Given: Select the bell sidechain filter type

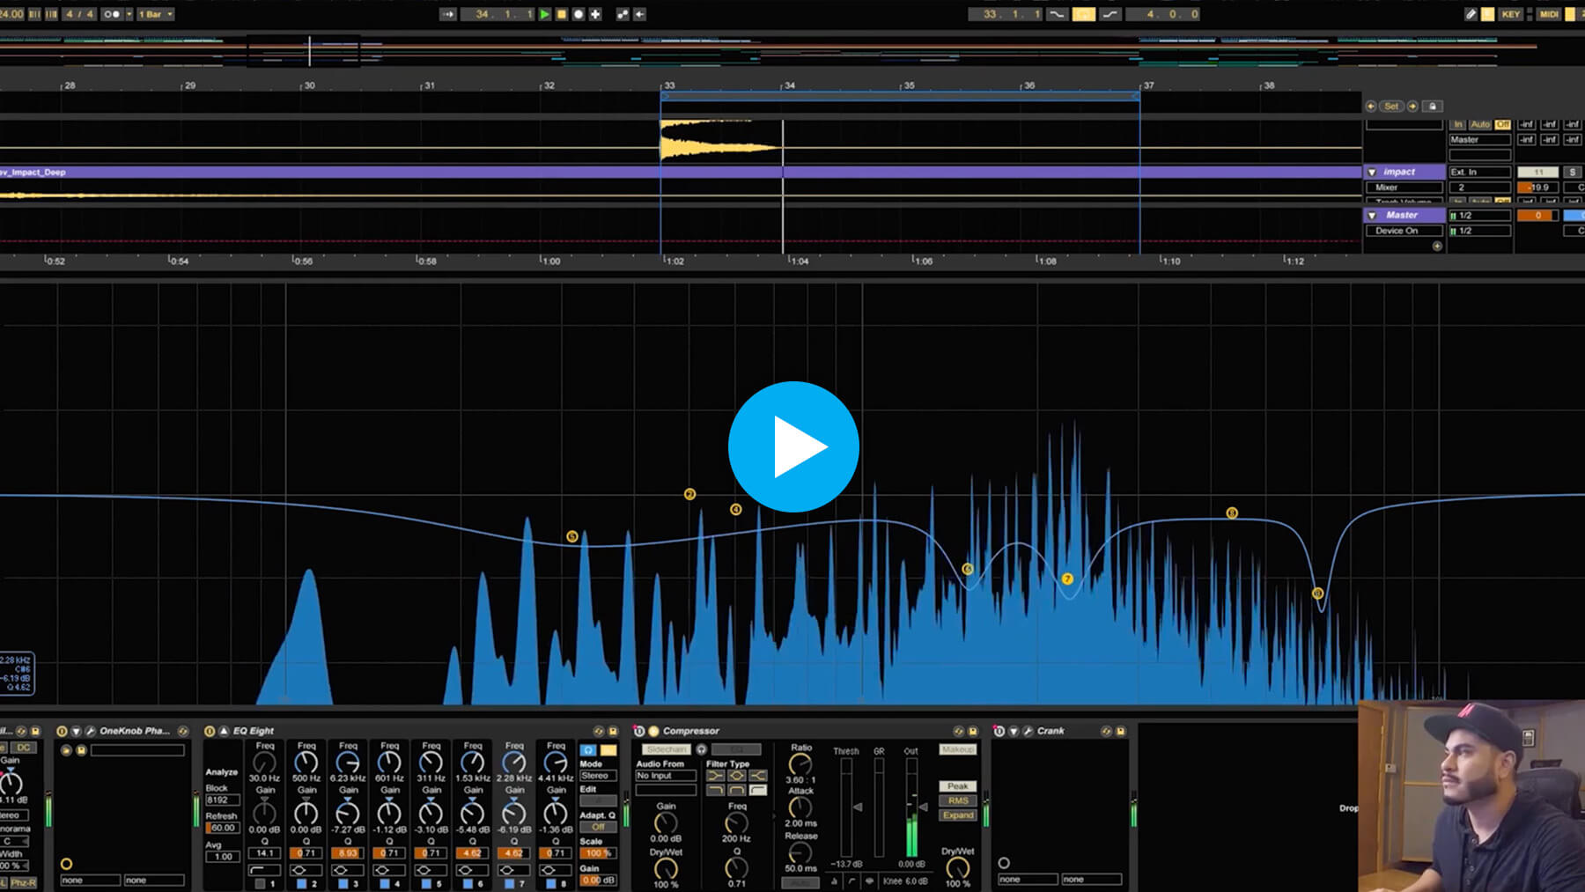Looking at the screenshot, I should pyautogui.click(x=737, y=776).
